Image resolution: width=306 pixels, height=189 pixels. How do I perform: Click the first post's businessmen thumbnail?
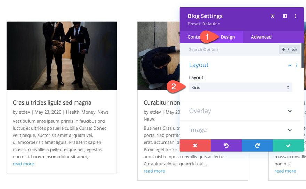pyautogui.click(x=62, y=56)
